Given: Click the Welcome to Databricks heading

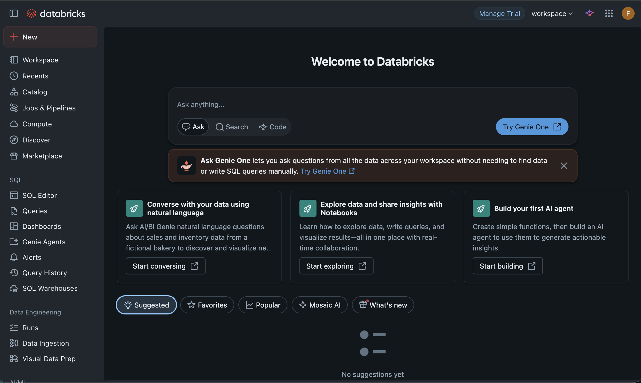Looking at the screenshot, I should point(372,62).
